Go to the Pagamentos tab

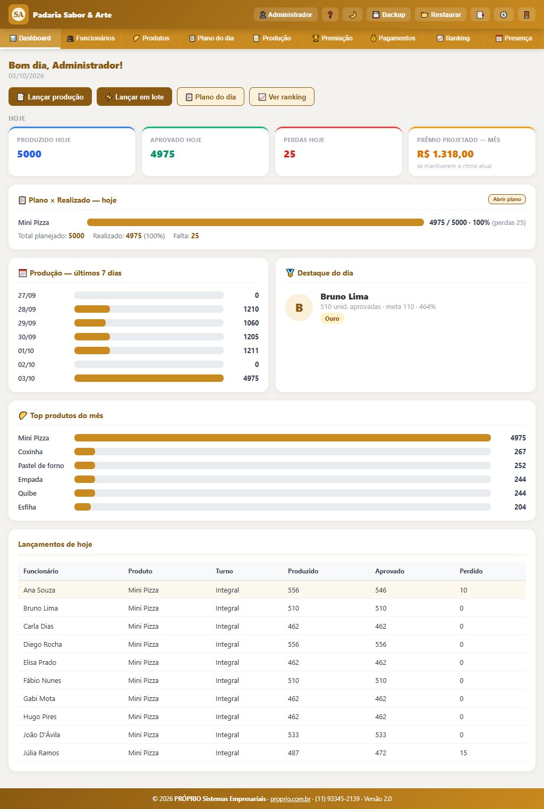tap(393, 38)
